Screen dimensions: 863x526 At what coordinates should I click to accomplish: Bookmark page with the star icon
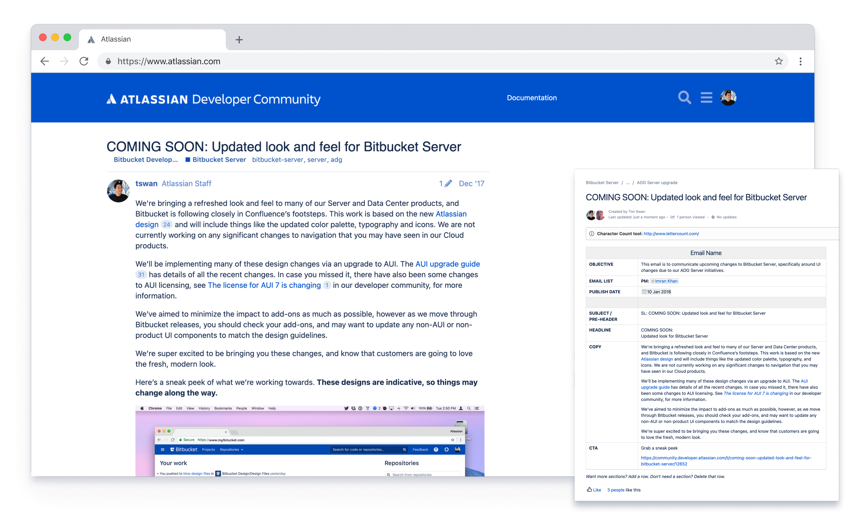tap(778, 61)
